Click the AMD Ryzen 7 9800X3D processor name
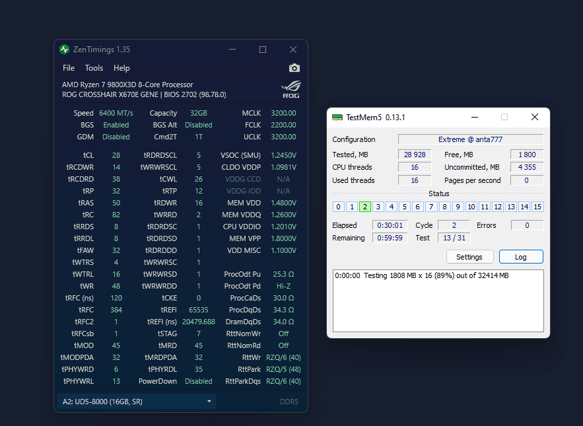Screen dimensions: 583x426 pos(127,85)
